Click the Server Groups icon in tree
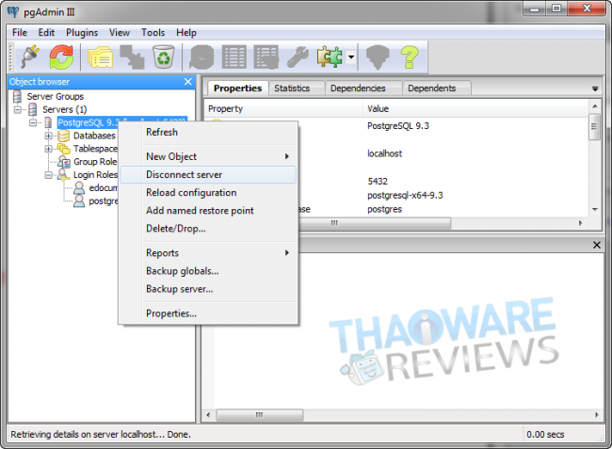Viewport: 612px width, 449px height. 17,96
